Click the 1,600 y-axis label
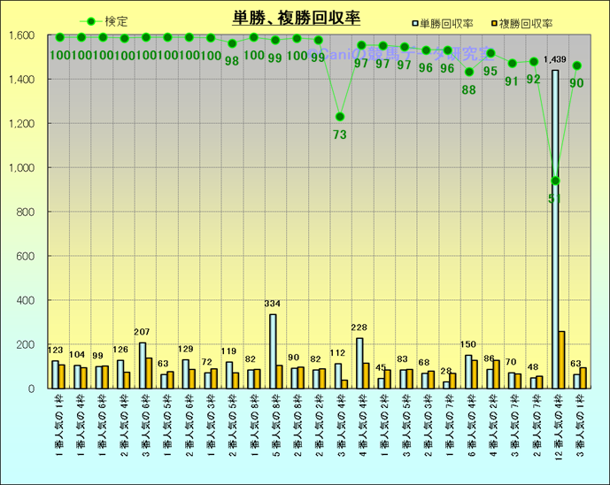This screenshot has width=610, height=485. click(x=21, y=35)
